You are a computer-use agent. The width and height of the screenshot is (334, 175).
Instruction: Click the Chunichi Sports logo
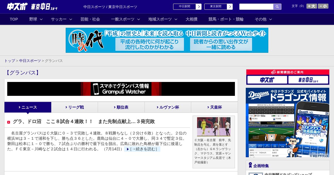(x=18, y=7)
